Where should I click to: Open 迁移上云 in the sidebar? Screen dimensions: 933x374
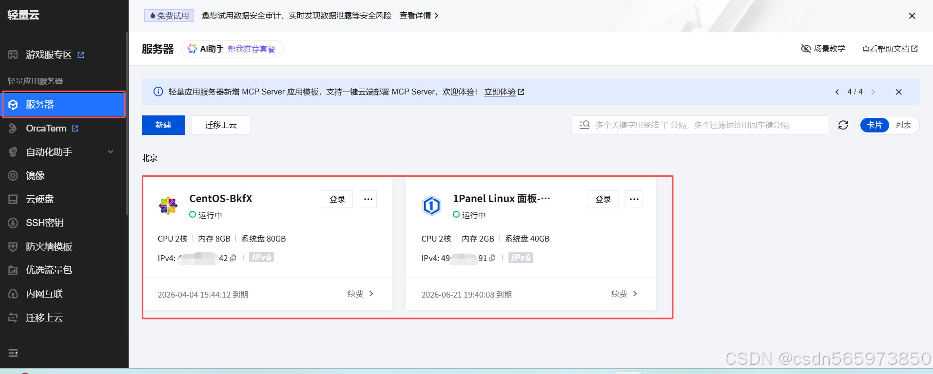(x=44, y=318)
